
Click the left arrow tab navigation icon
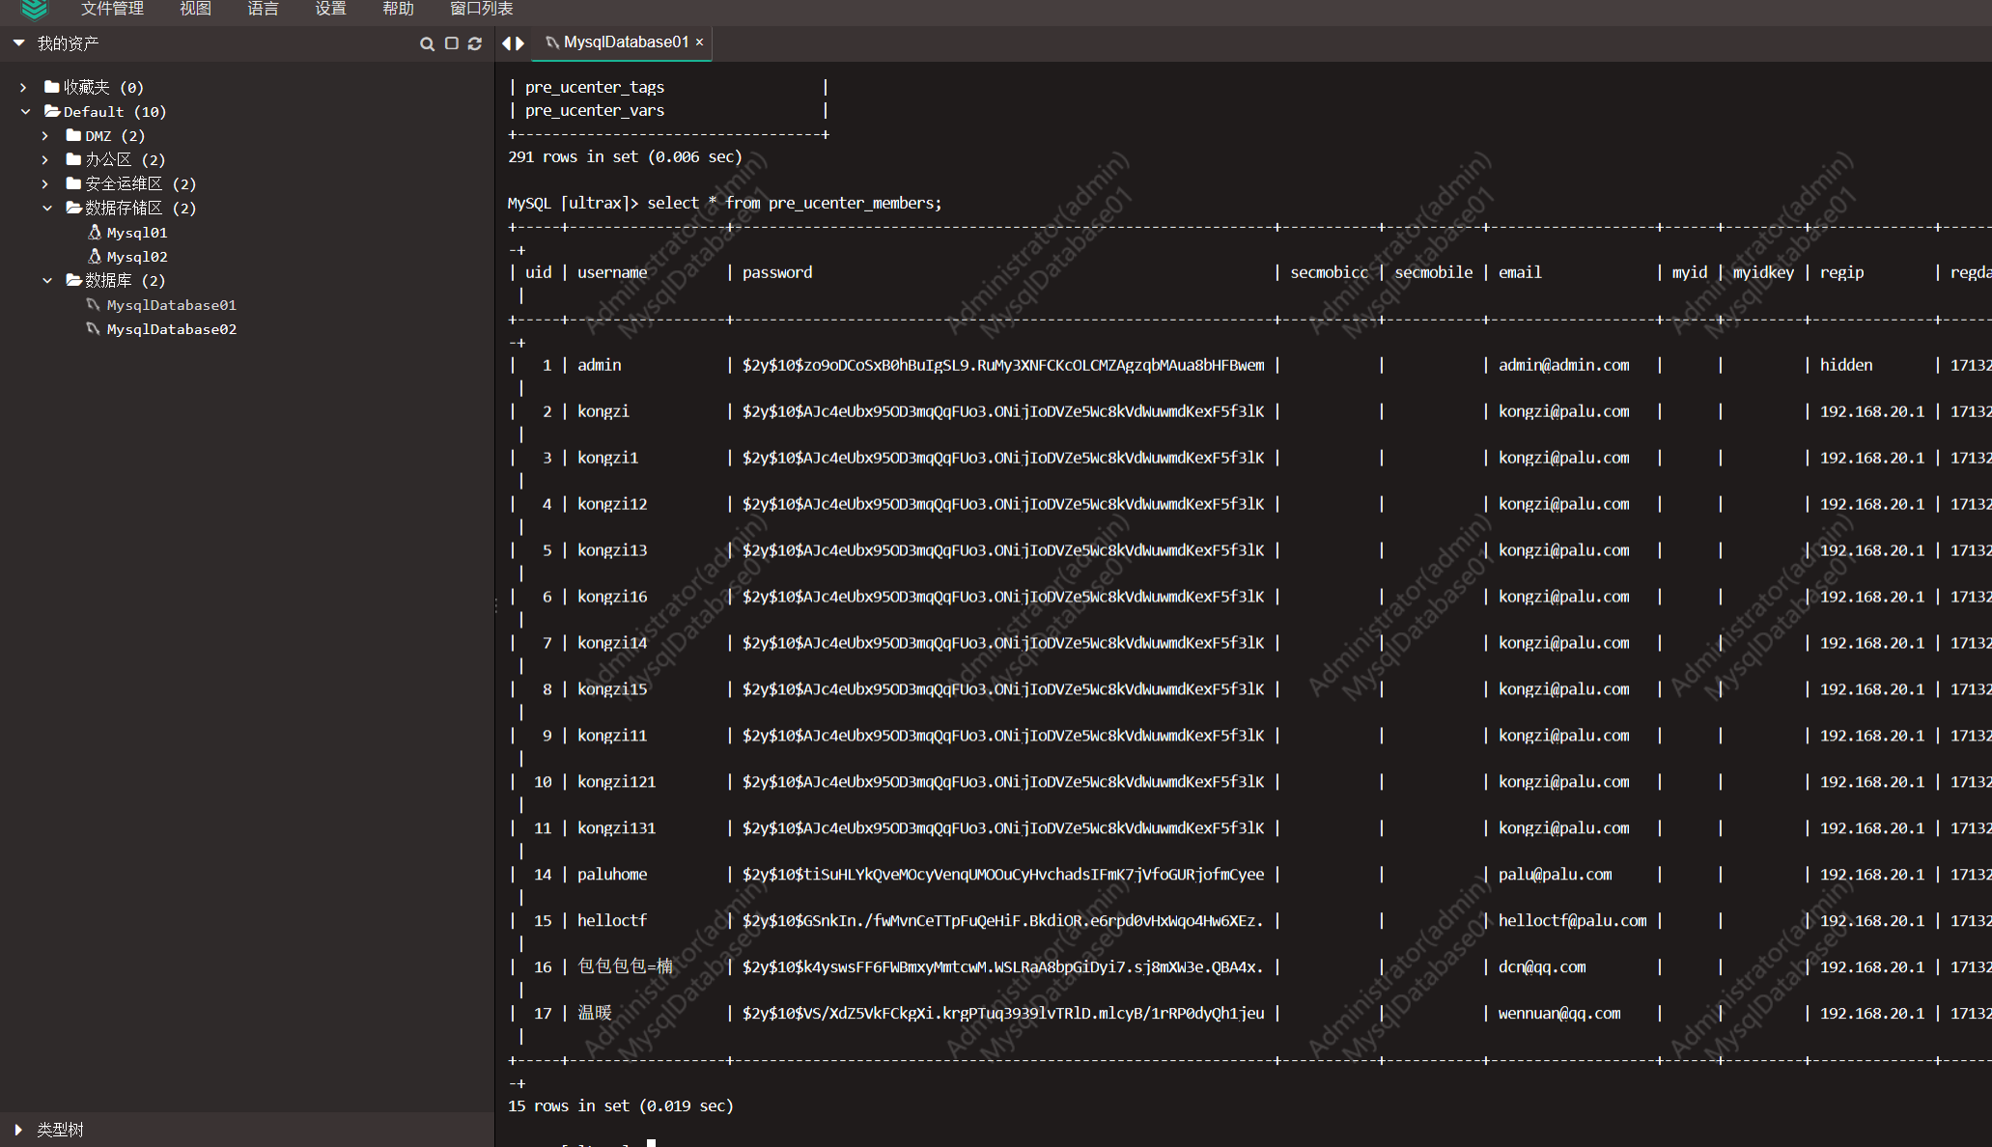click(506, 43)
